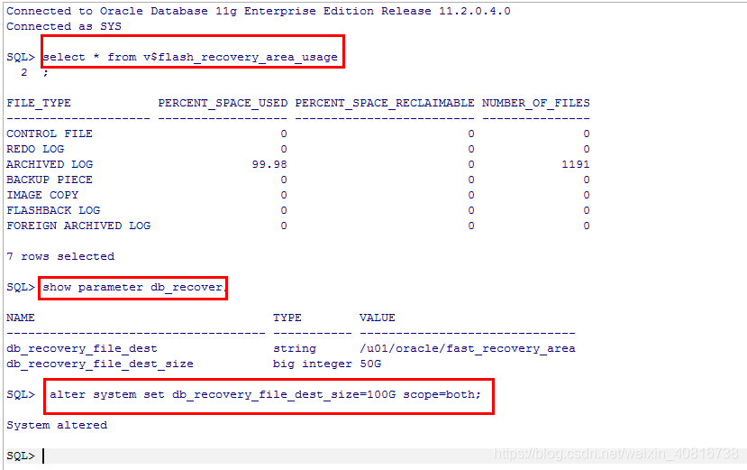Click the 'REDO LOG' row label
Image resolution: width=747 pixels, height=470 pixels.
(x=35, y=149)
